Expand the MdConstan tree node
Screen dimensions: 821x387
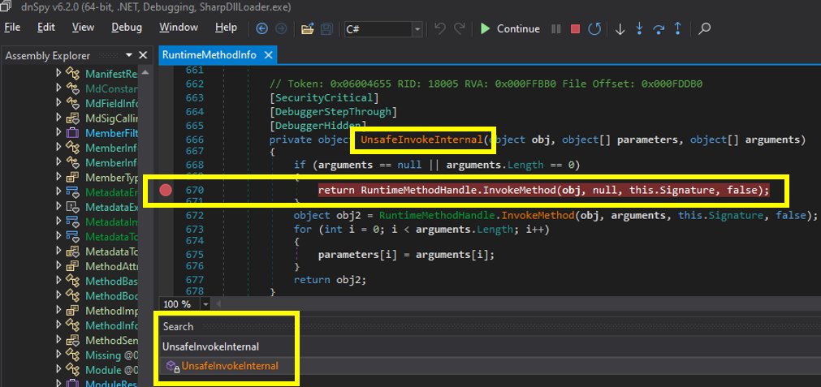pyautogui.click(x=58, y=88)
